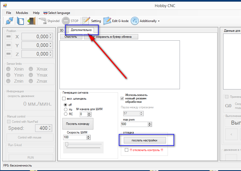The height and width of the screenshot is (171, 241).
Task: Increase № канала для ШИМ value
Action: point(89,113)
